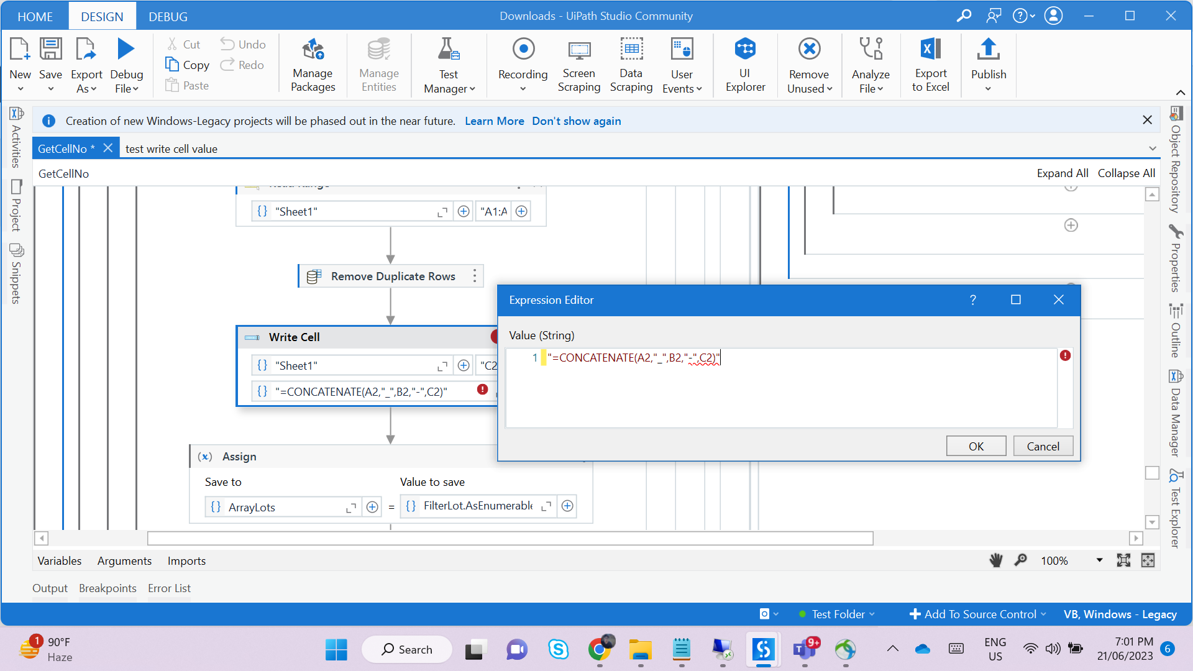Viewport: 1193px width, 671px height.
Task: Switch to the DEBUG ribbon tab
Action: pos(168,17)
